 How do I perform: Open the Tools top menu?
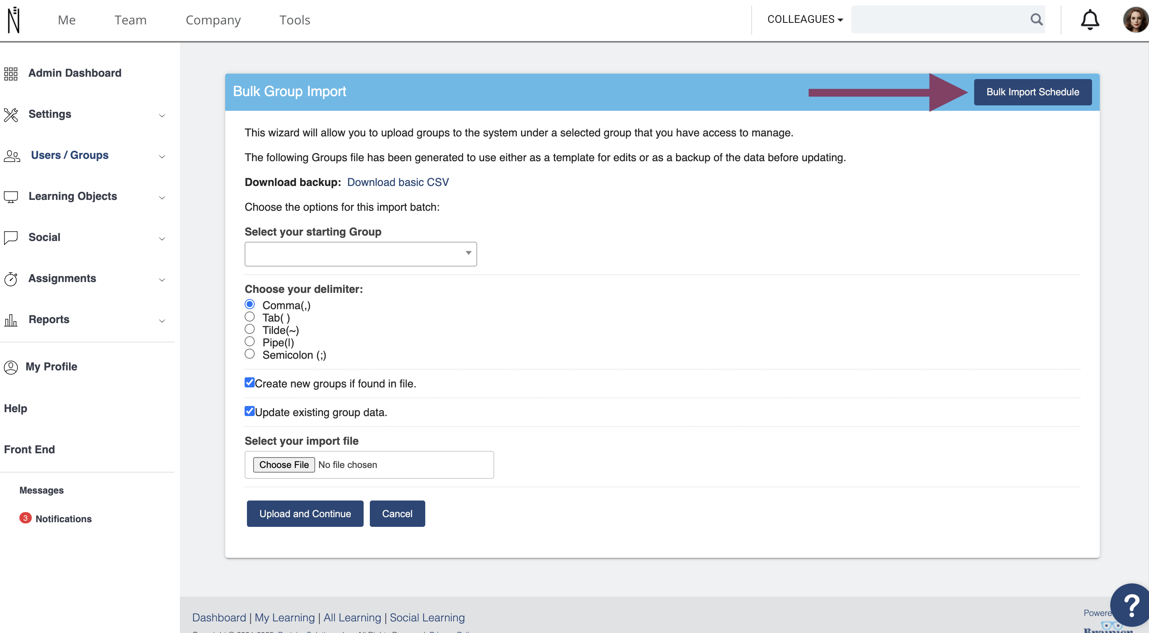295,20
